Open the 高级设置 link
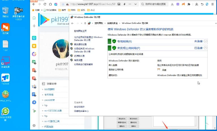Screen dimensions: 217x131 [78, 60]
